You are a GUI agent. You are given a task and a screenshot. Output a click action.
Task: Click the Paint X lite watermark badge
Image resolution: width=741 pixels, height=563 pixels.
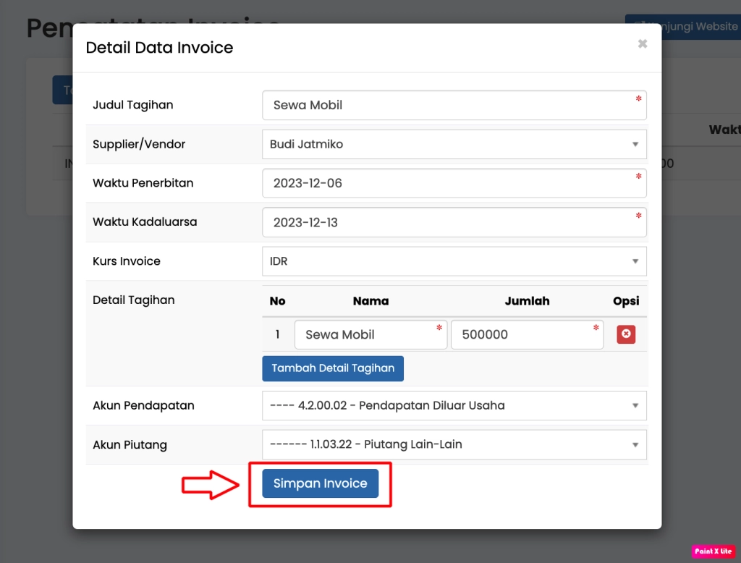pyautogui.click(x=713, y=551)
